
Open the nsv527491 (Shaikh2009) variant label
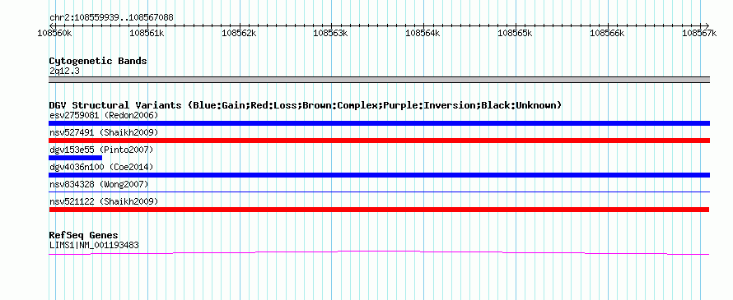(104, 132)
